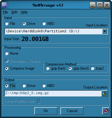Open the Edit menu
Viewport: 112px width, 118px height.
[14, 12]
